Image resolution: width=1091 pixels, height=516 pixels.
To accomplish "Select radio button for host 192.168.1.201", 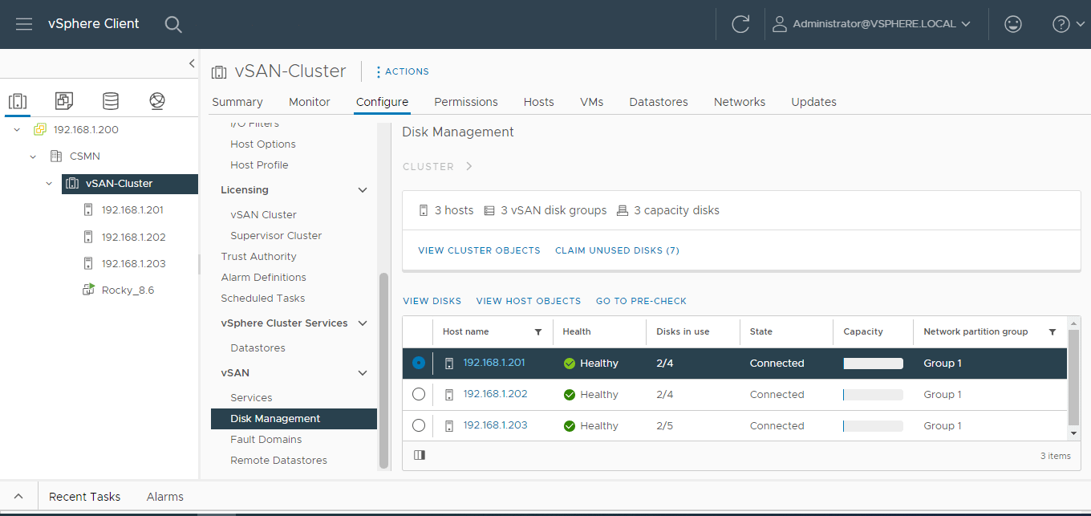I will (418, 363).
